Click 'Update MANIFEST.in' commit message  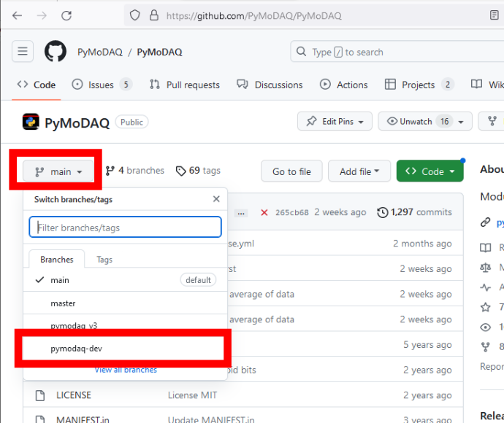click(x=211, y=420)
